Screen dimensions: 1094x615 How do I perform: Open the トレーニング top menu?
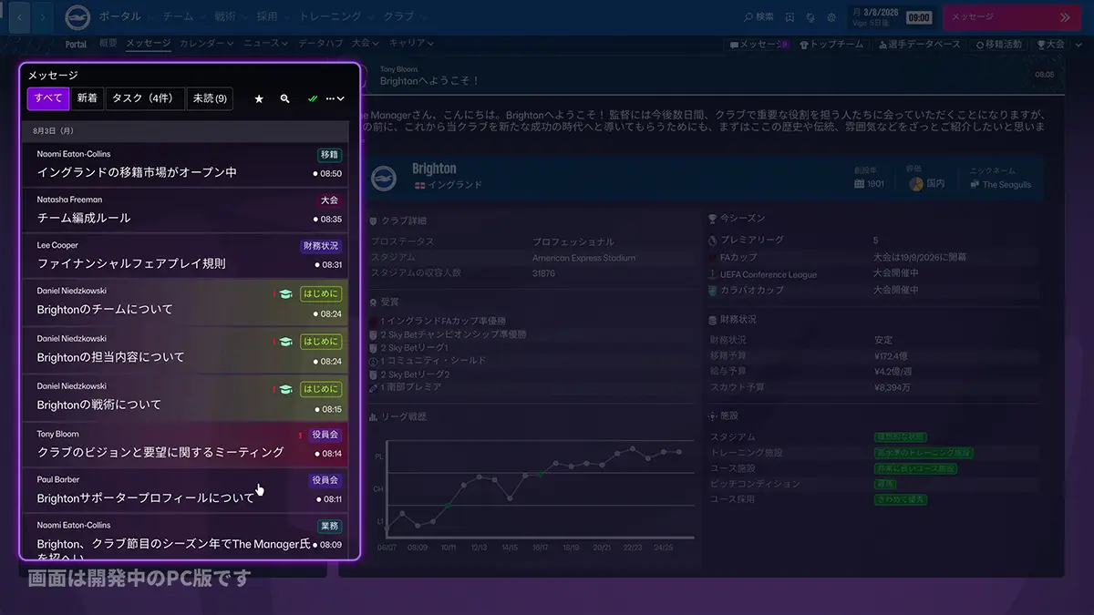(329, 17)
